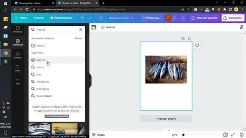Click Agregar página button
The height and width of the screenshot is (138, 246).
click(x=166, y=118)
